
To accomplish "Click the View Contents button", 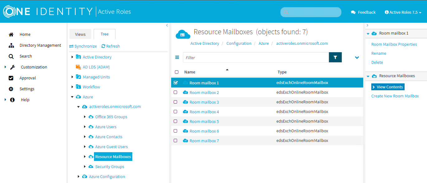I will point(388,87).
